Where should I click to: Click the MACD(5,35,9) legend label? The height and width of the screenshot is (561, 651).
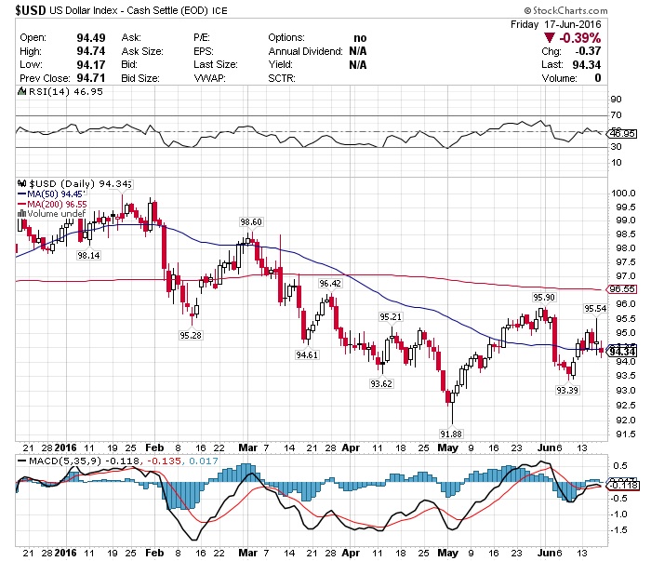65,461
